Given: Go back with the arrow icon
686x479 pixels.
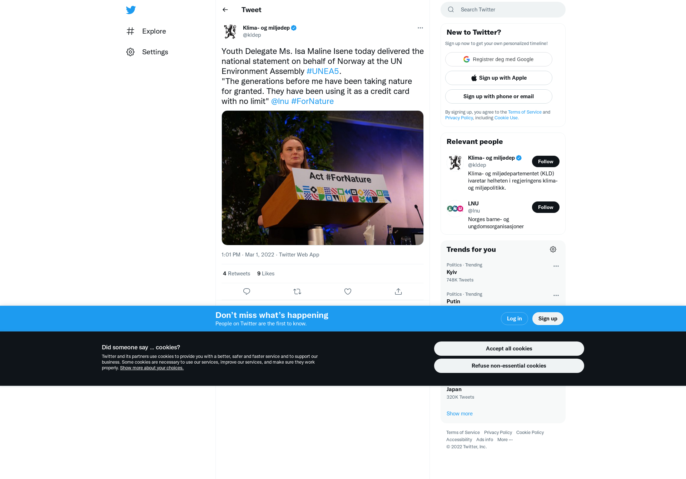Looking at the screenshot, I should tap(225, 10).
